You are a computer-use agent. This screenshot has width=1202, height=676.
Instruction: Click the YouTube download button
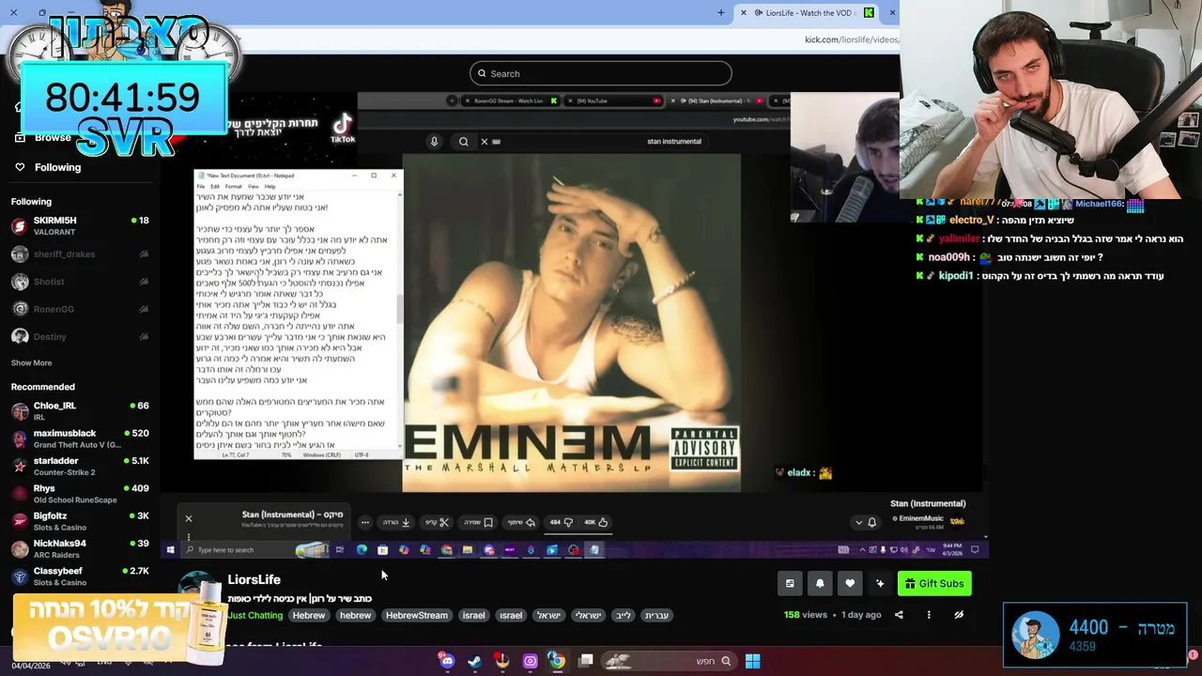[396, 522]
